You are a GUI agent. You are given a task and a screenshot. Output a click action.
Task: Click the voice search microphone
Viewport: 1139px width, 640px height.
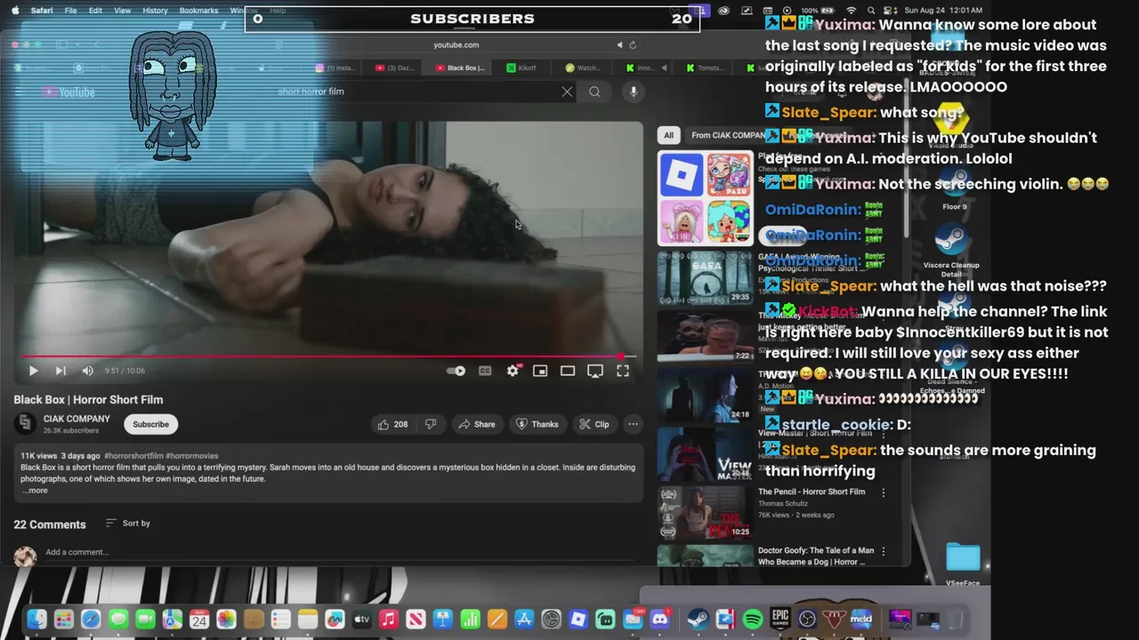pyautogui.click(x=634, y=92)
